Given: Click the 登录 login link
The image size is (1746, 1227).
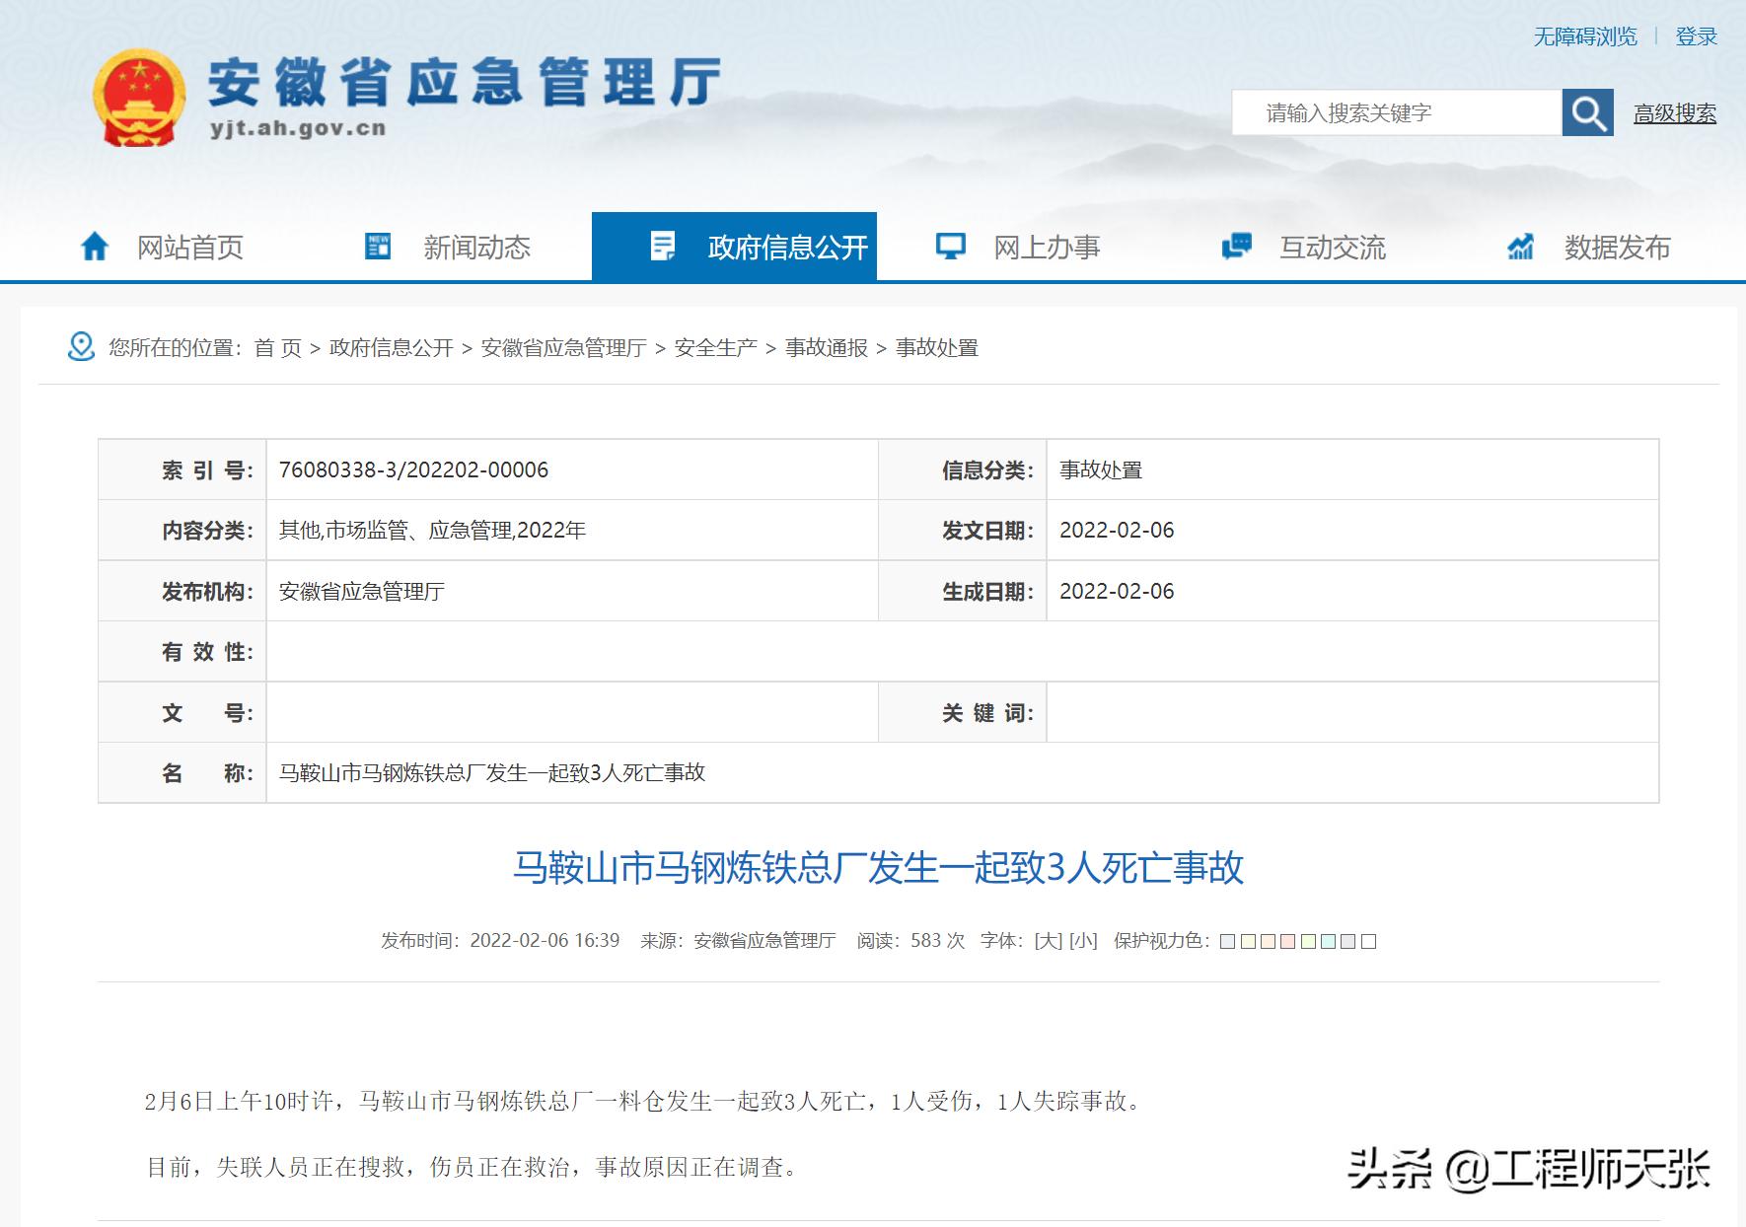Looking at the screenshot, I should (x=1696, y=36).
